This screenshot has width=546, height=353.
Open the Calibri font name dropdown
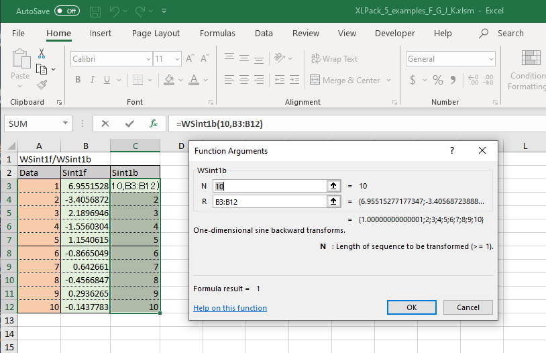[148, 59]
